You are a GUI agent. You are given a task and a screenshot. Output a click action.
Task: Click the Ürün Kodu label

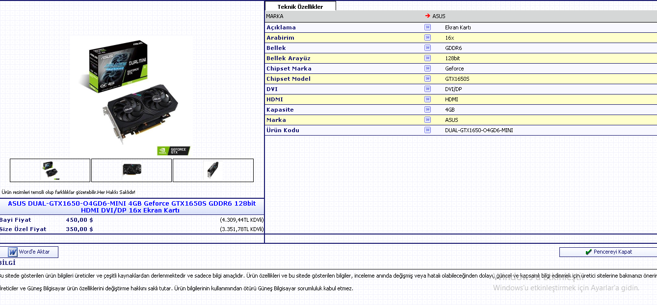point(283,130)
